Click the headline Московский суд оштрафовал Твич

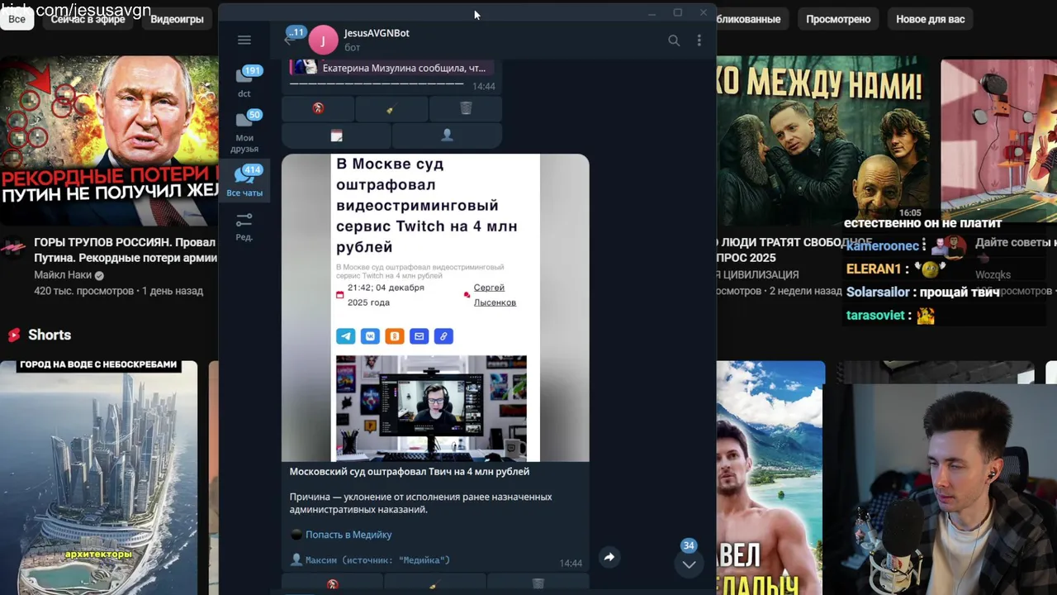(410, 471)
